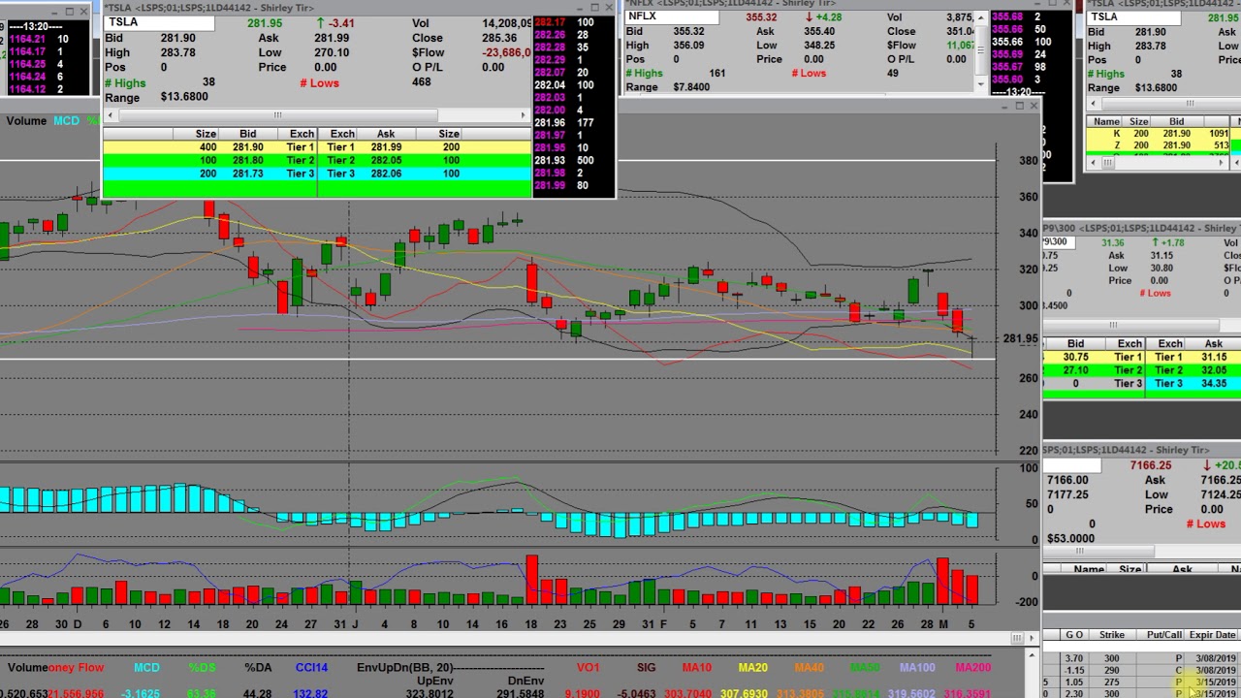Click left scroll arrow in TSLA quote panel
Image resolution: width=1241 pixels, height=698 pixels.
pyautogui.click(x=111, y=115)
